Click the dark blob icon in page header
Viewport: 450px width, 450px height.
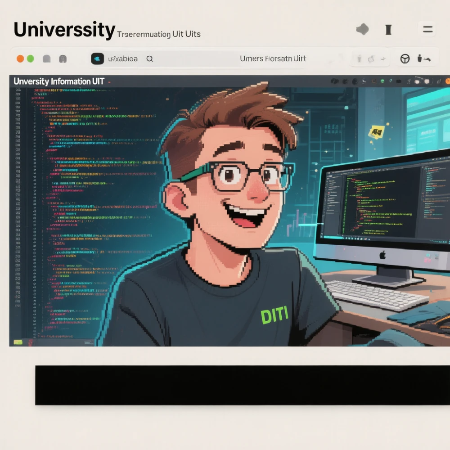click(x=362, y=30)
